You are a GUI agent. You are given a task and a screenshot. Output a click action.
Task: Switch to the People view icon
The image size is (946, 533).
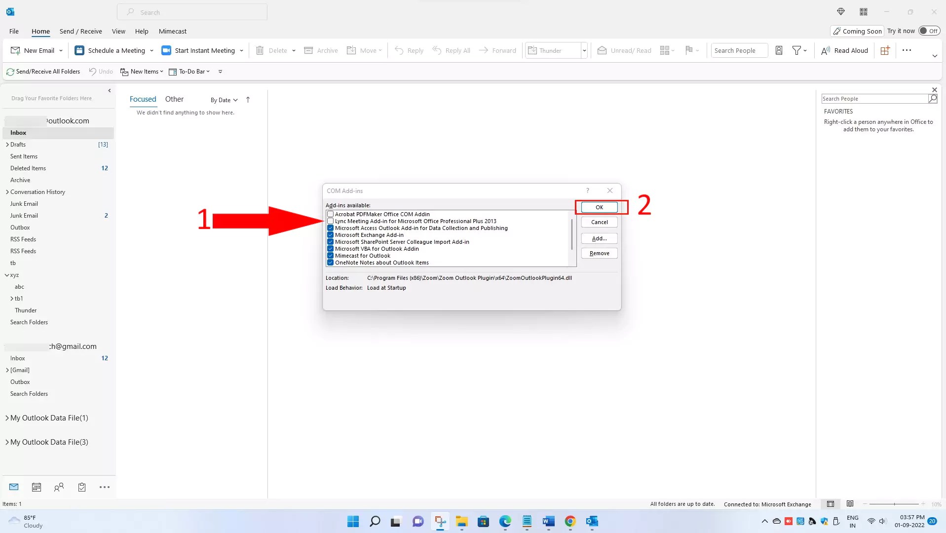click(x=59, y=487)
